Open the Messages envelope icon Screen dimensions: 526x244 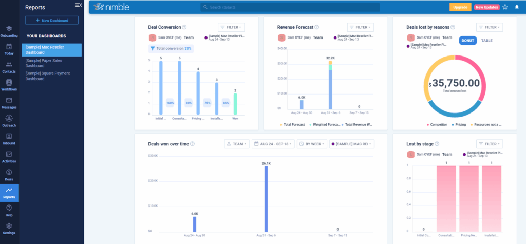click(x=9, y=103)
